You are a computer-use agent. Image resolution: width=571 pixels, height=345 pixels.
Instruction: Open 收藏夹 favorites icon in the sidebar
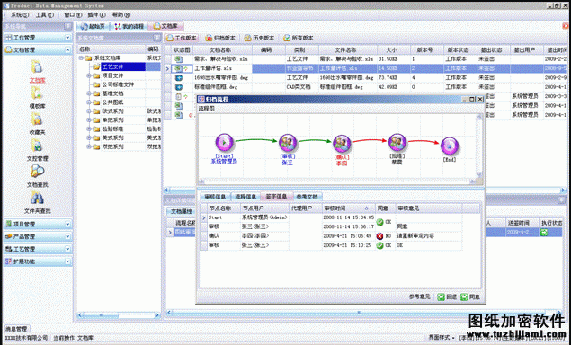pyautogui.click(x=37, y=119)
